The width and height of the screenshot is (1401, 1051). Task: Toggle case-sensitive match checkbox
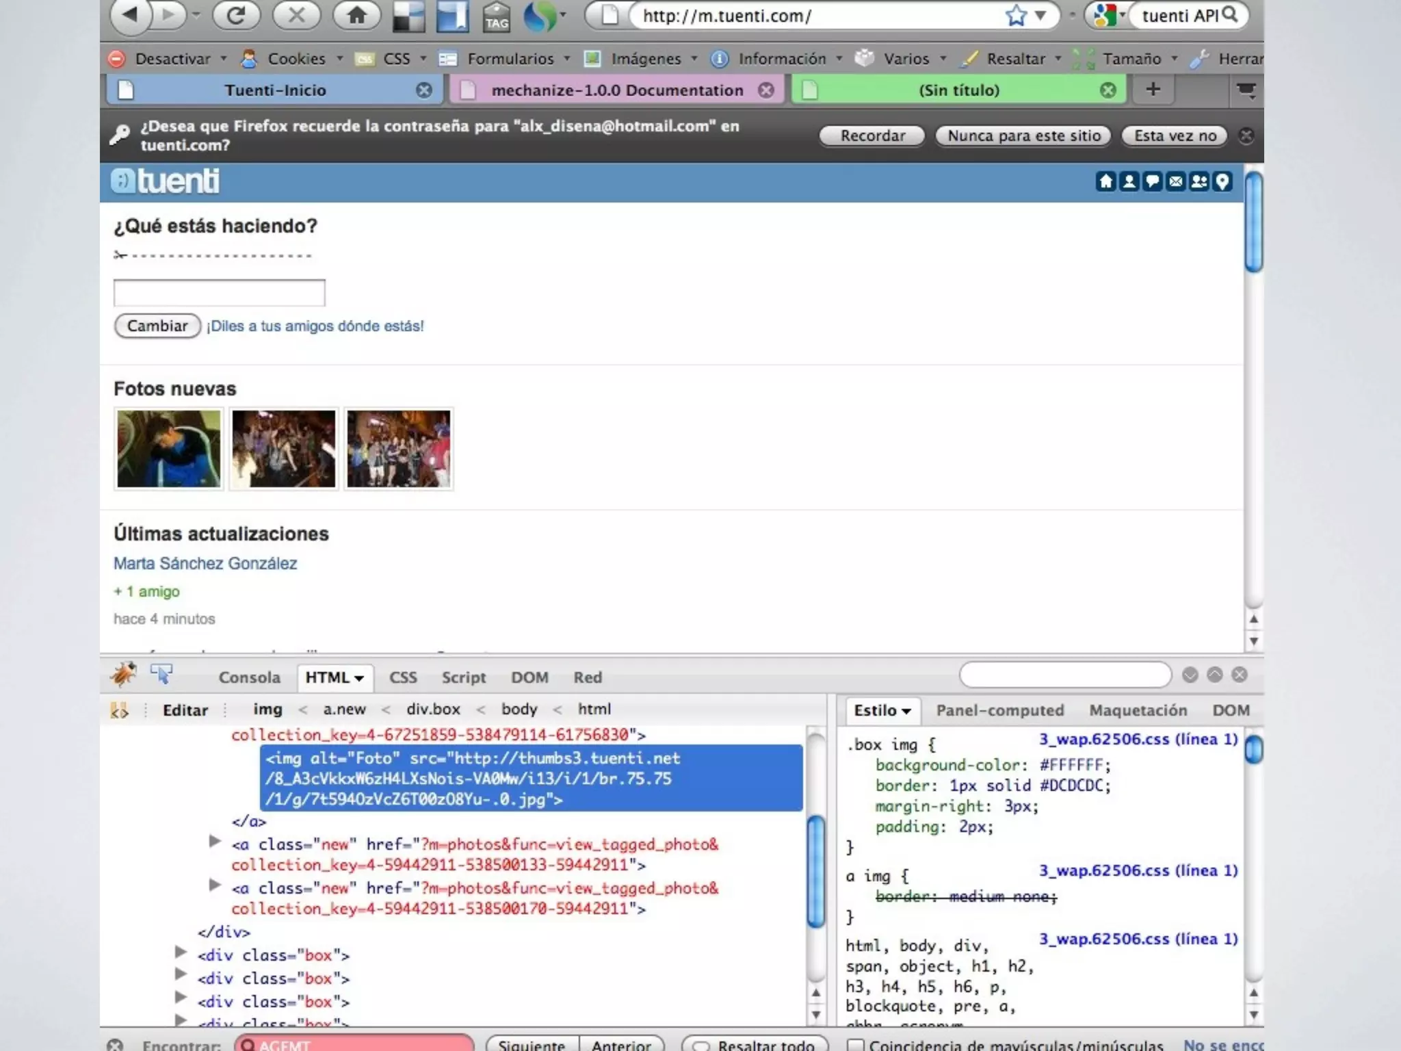pyautogui.click(x=855, y=1045)
